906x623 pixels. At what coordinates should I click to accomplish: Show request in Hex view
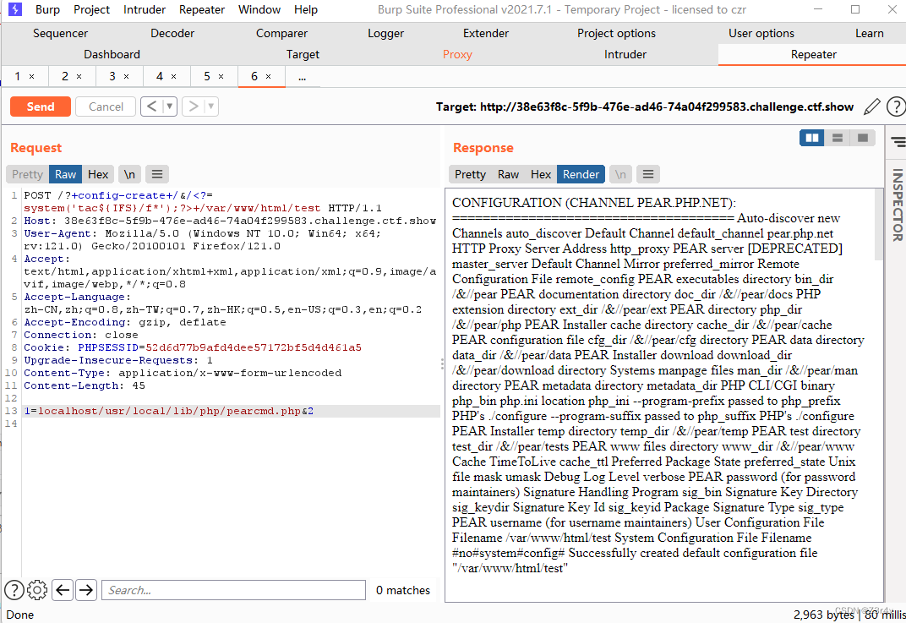[x=98, y=174]
